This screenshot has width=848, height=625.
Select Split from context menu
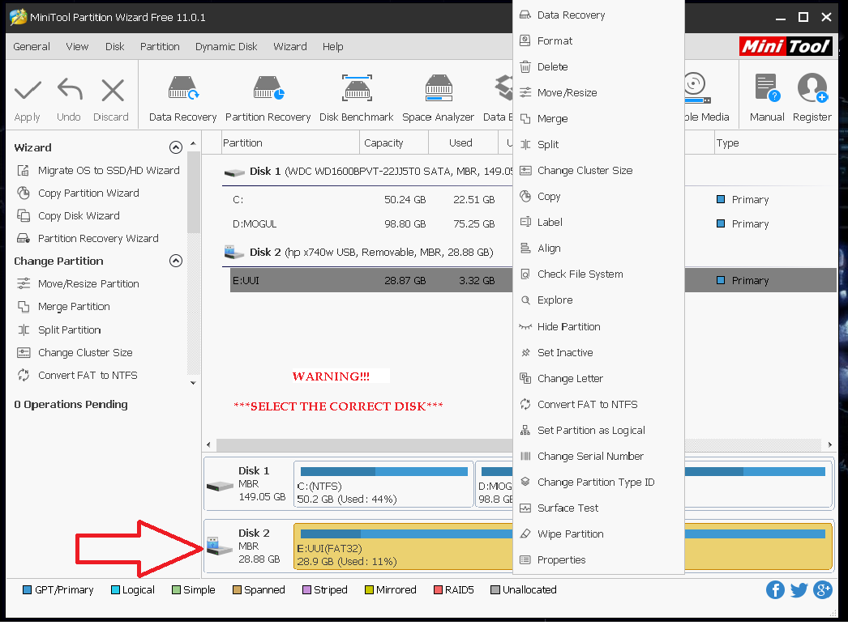pos(598,145)
